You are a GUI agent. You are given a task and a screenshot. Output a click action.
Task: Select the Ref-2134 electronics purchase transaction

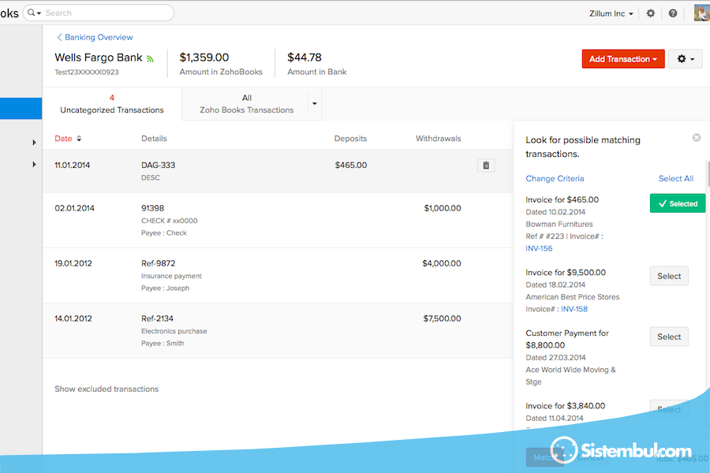(x=278, y=331)
